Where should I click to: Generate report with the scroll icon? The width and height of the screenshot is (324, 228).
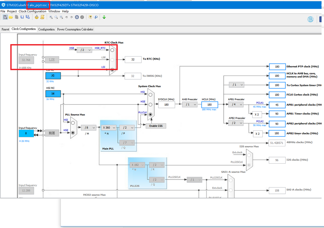pyautogui.click(x=42, y=17)
